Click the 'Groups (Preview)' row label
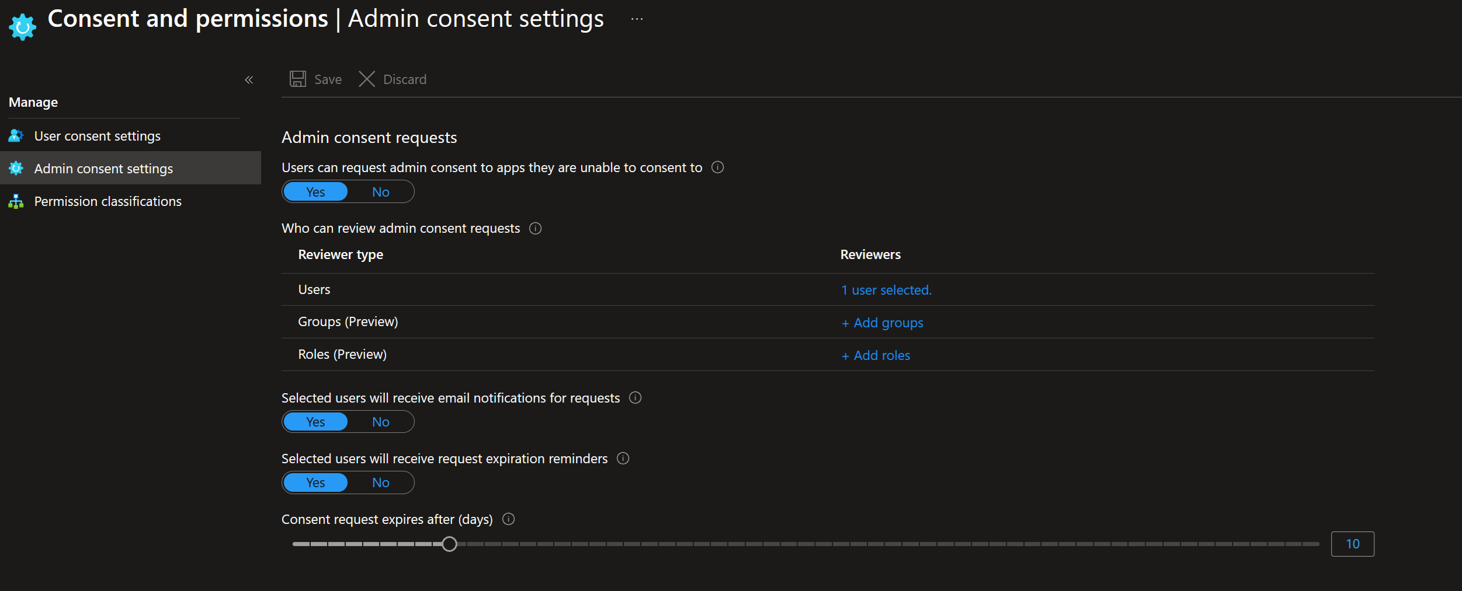Screen dimensions: 1462x591 (348, 322)
